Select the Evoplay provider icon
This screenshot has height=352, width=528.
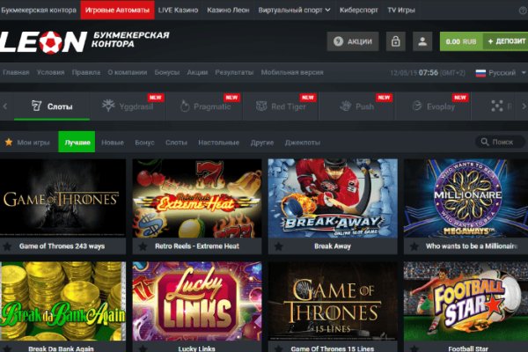click(414, 106)
